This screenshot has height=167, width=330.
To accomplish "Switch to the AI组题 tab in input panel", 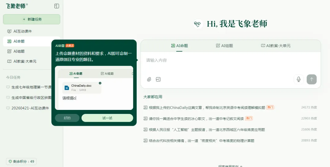I will point(224,45).
